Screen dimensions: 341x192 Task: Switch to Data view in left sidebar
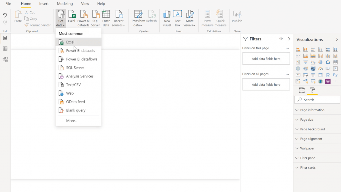pos(5,49)
